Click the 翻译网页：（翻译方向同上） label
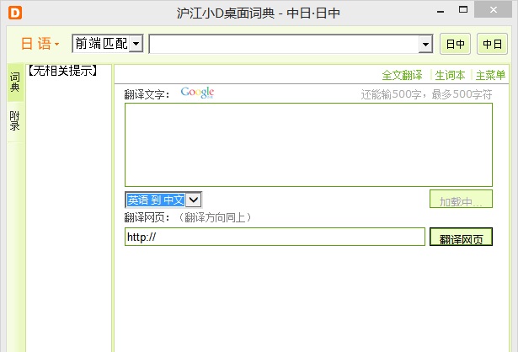 tap(188, 217)
